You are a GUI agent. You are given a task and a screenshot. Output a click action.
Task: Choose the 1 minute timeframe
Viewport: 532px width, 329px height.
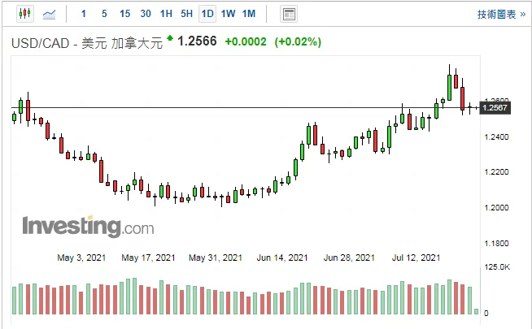point(84,14)
